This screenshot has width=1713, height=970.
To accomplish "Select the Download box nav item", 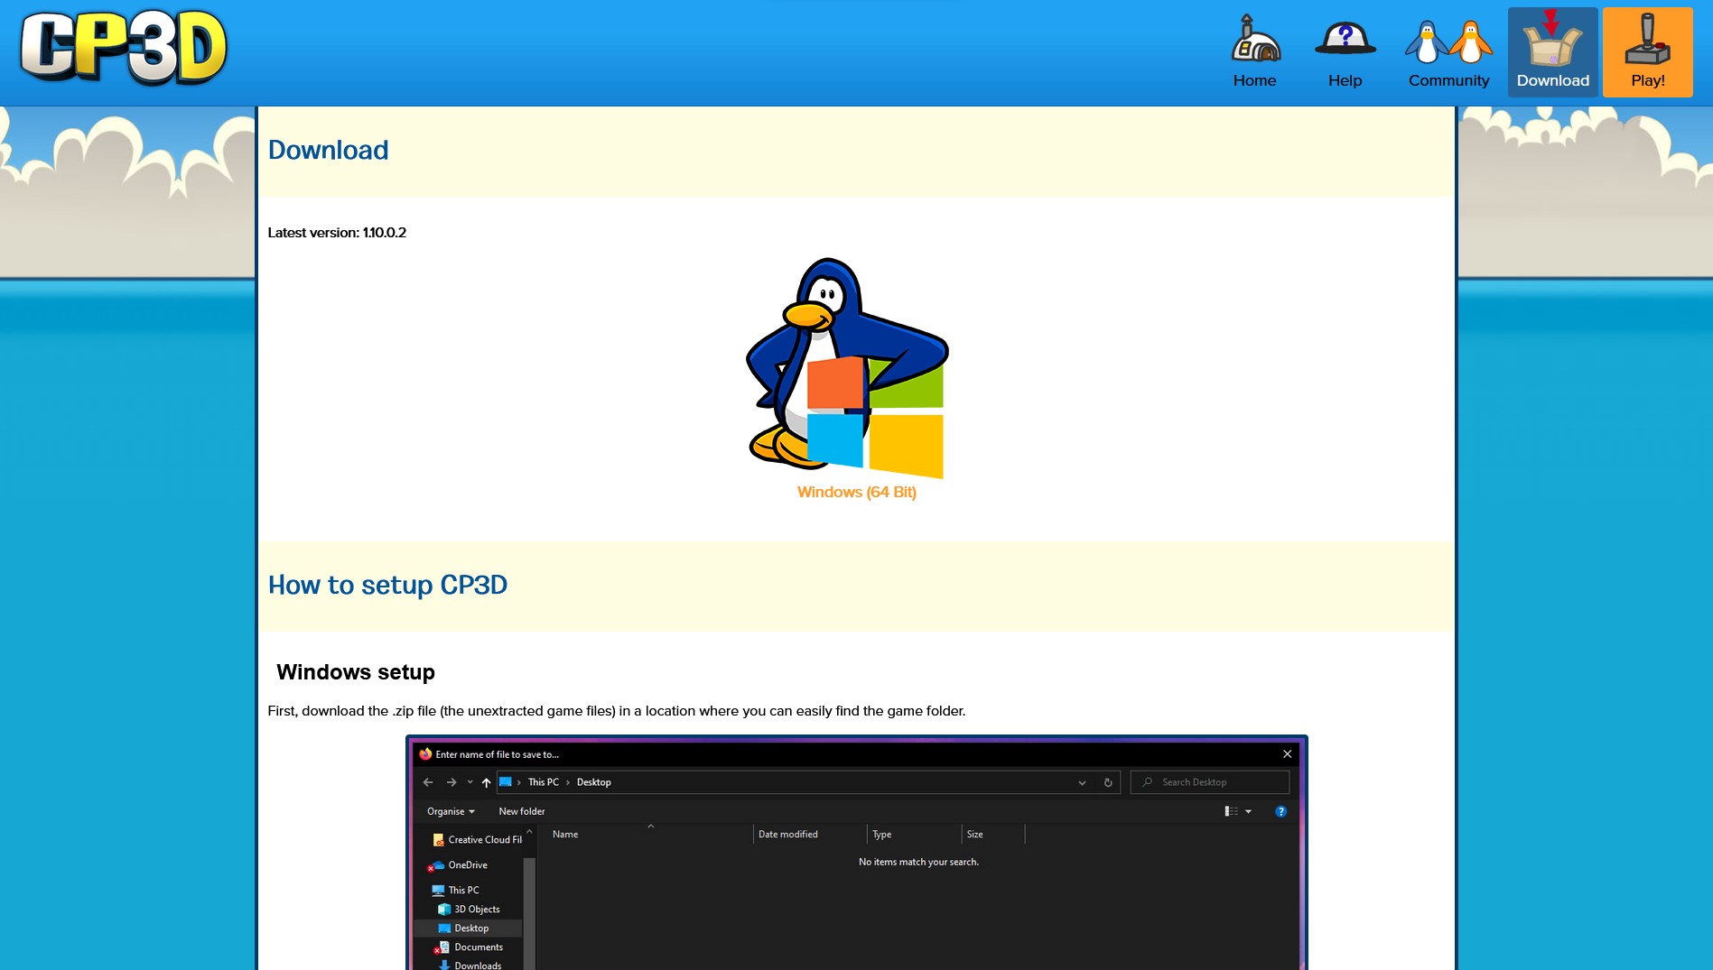I will pyautogui.click(x=1552, y=52).
